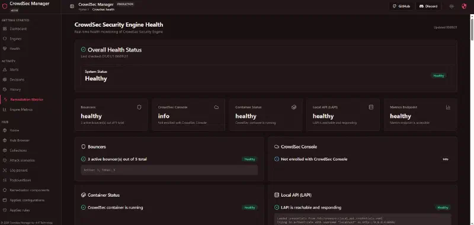Open the Discord link button
The width and height of the screenshot is (474, 225).
click(x=428, y=6)
